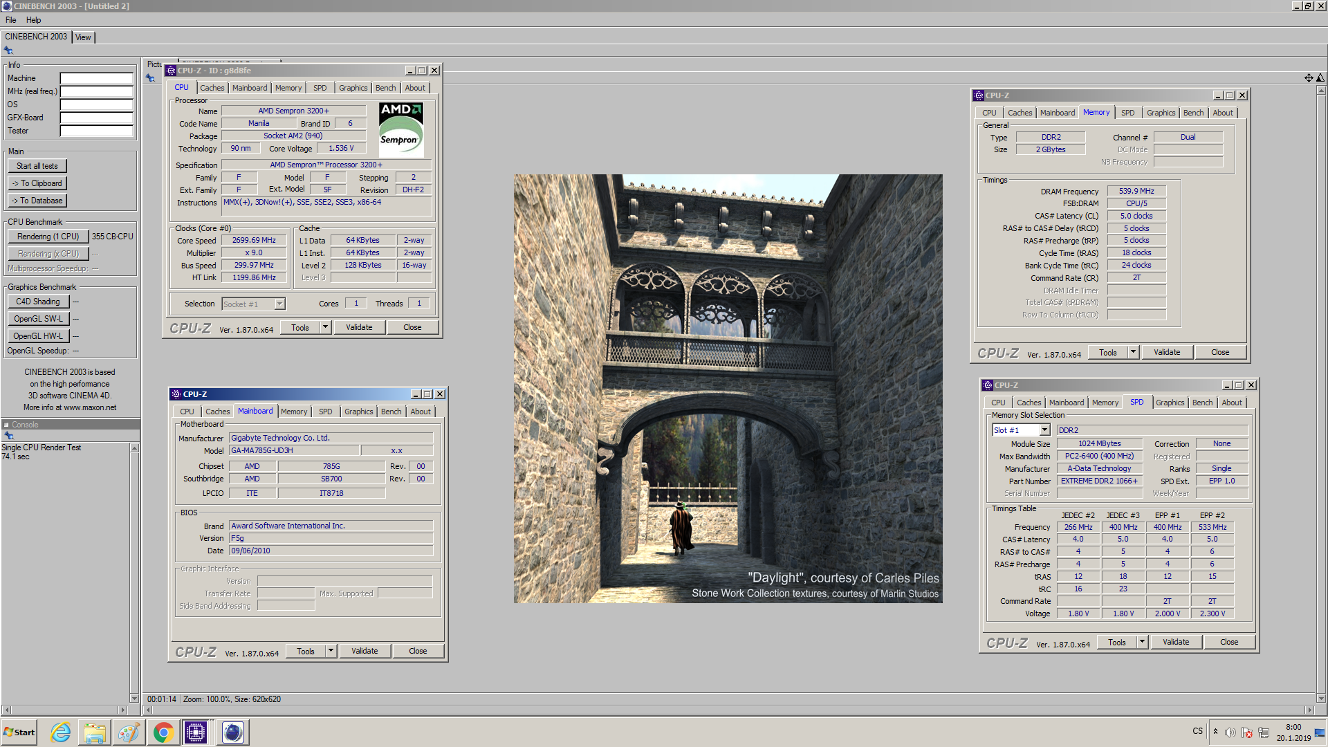Screen dimensions: 1328x747
Task: Click the Tester input field
Action: (96, 131)
